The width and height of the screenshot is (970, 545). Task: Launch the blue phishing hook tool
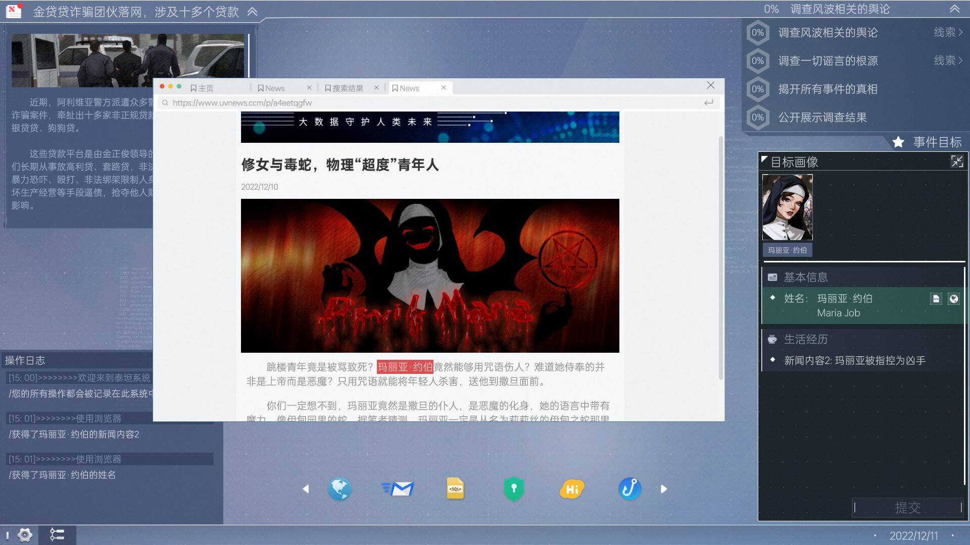[x=629, y=488]
